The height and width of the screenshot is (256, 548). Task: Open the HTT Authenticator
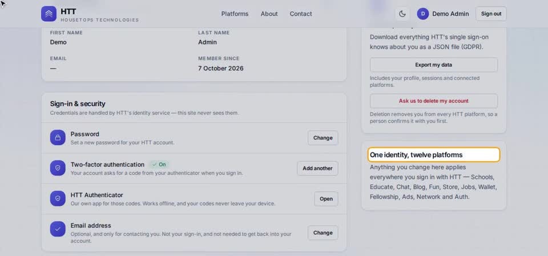pos(326,199)
